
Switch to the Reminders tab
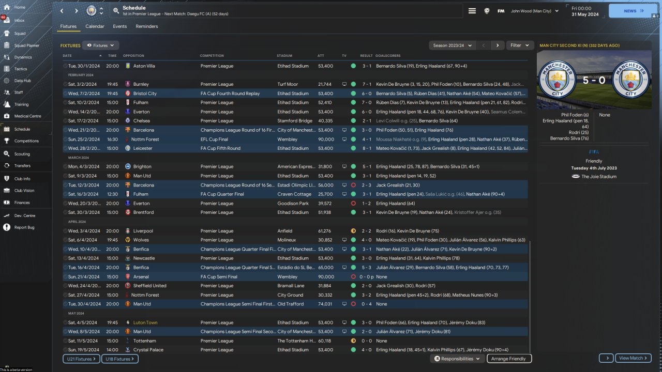pyautogui.click(x=147, y=26)
